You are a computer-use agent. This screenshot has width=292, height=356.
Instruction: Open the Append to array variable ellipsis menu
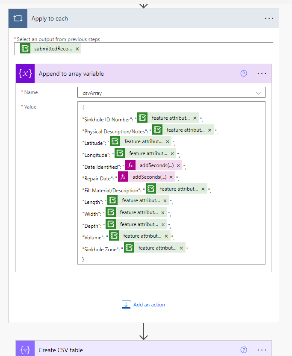coord(262,74)
